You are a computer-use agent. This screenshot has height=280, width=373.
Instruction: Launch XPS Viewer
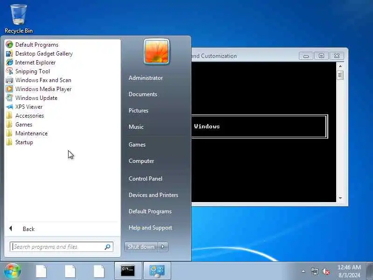pos(62,107)
